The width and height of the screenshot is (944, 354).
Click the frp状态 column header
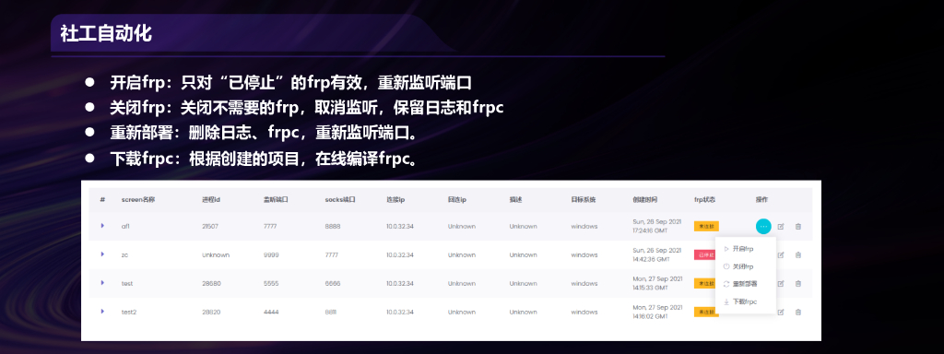click(704, 199)
